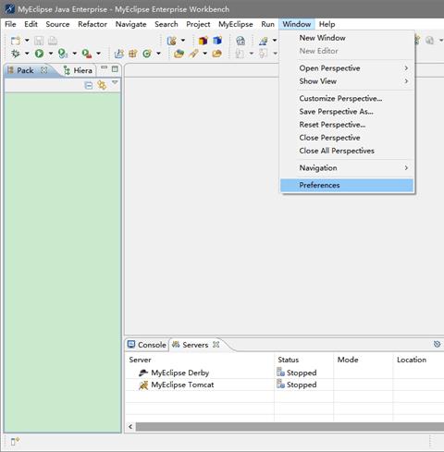
Task: Maximize the Package Explorer panel
Action: [115, 69]
